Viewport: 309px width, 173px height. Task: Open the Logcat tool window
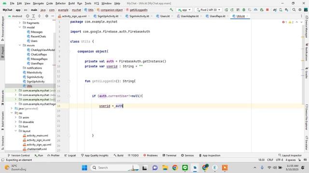[x=70, y=155]
